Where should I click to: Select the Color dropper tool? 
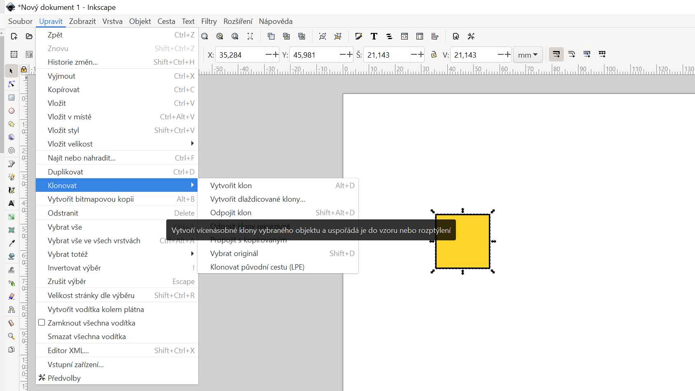click(12, 243)
